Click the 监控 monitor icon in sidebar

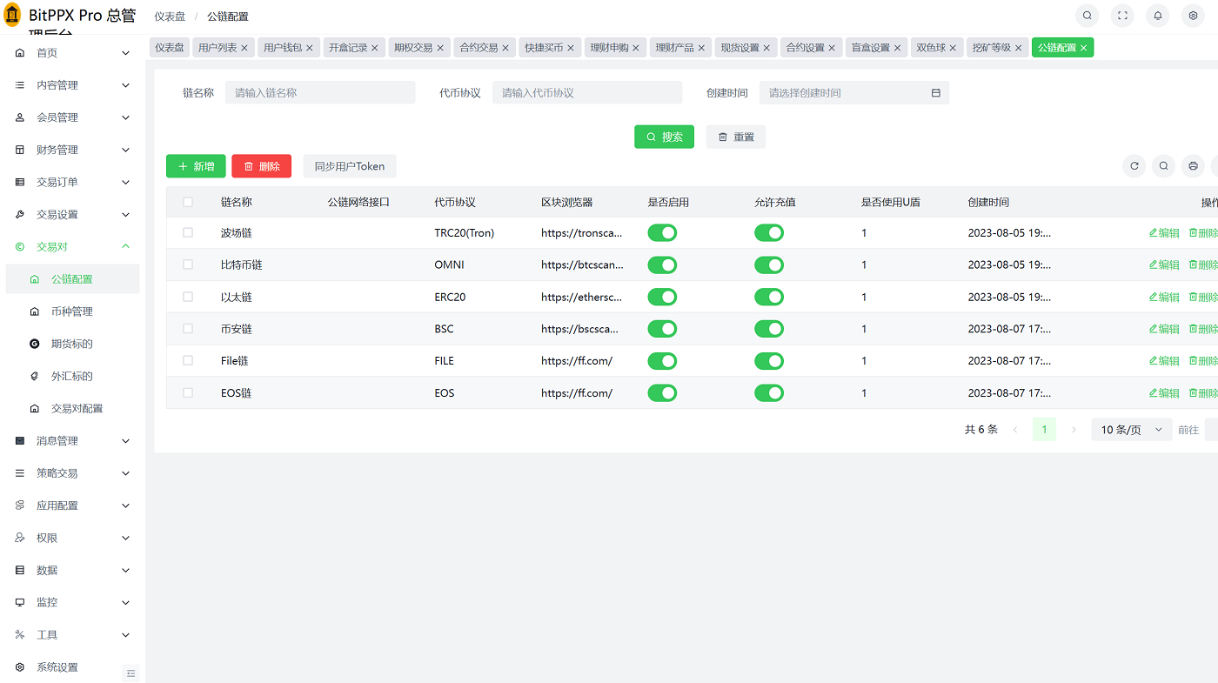pyautogui.click(x=20, y=602)
